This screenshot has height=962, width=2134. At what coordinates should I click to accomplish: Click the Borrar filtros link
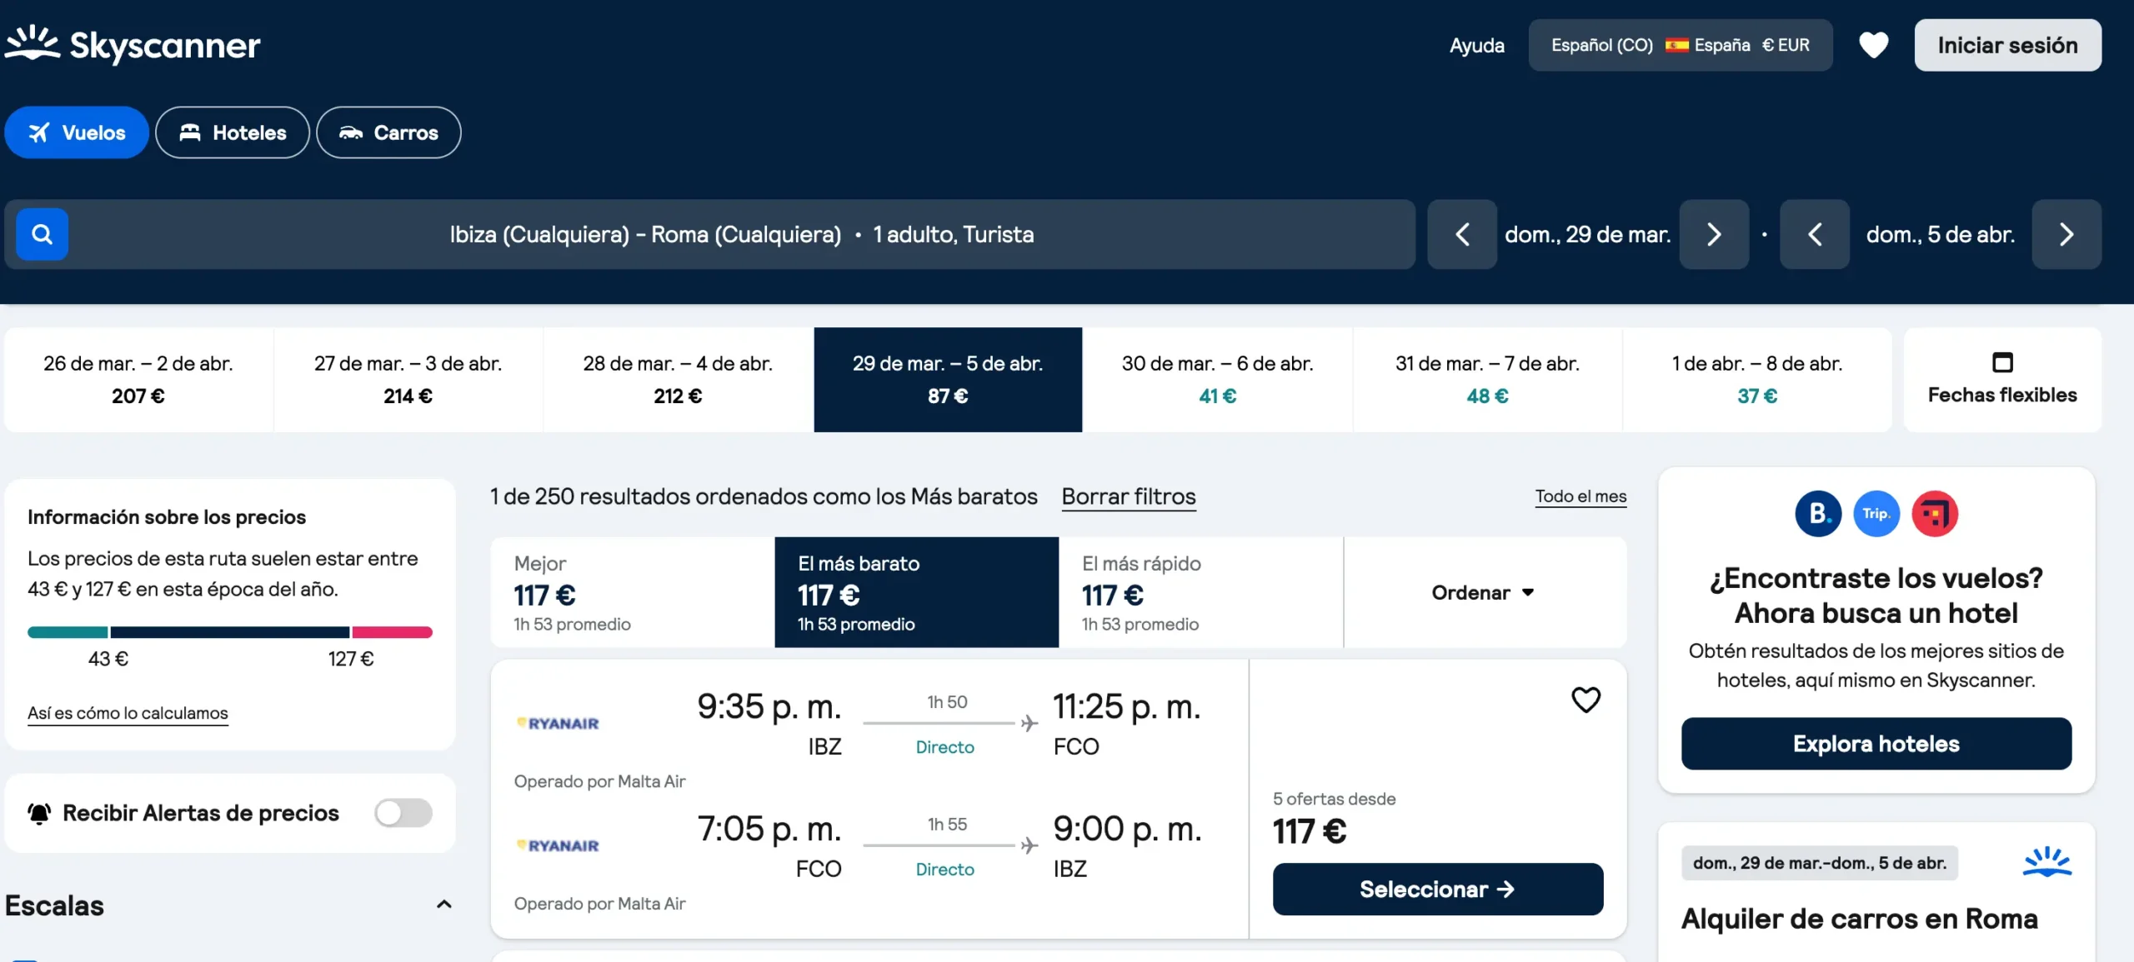[1128, 496]
